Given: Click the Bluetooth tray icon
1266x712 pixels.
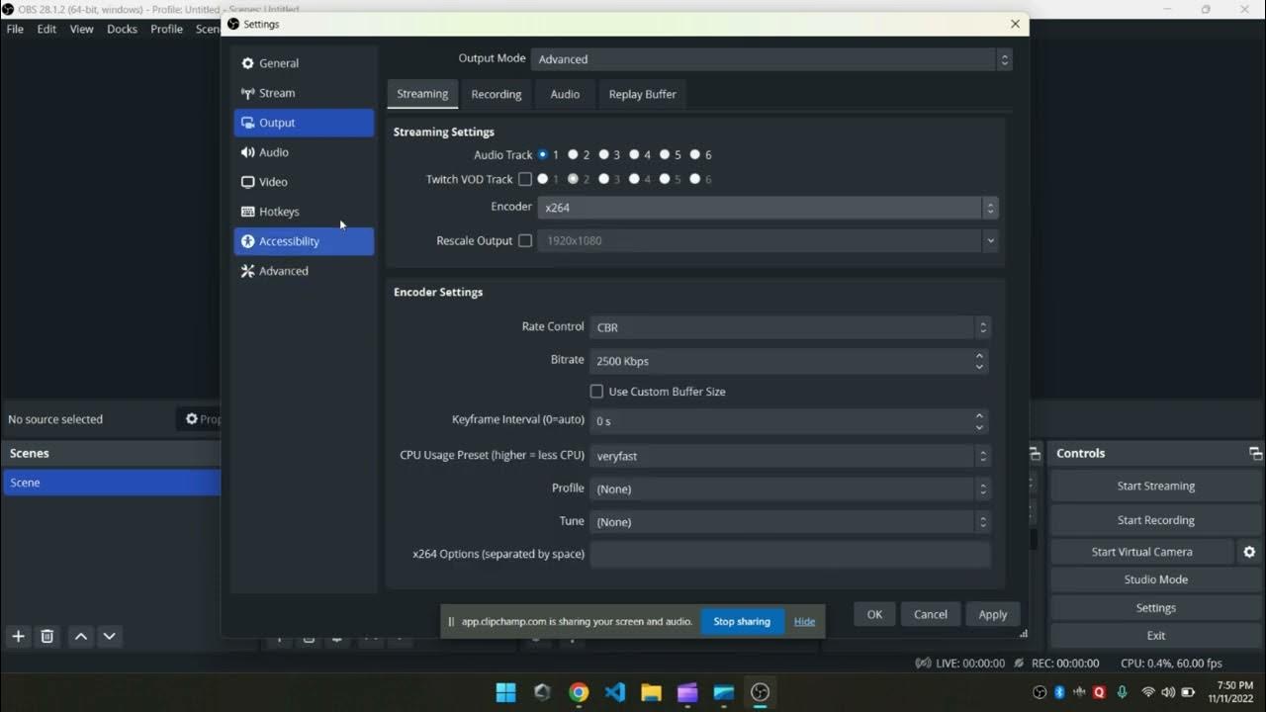Looking at the screenshot, I should click(1059, 692).
